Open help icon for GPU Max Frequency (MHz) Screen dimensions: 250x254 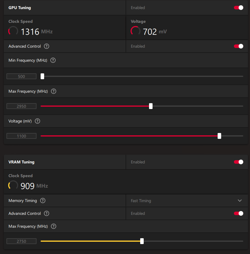54,91
